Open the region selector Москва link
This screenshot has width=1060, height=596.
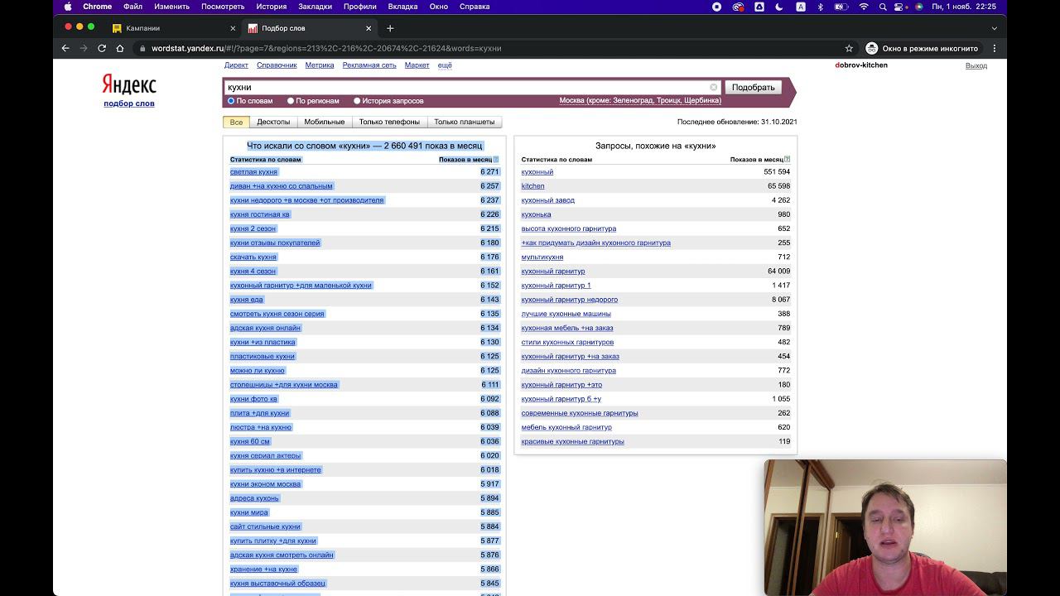pos(640,101)
